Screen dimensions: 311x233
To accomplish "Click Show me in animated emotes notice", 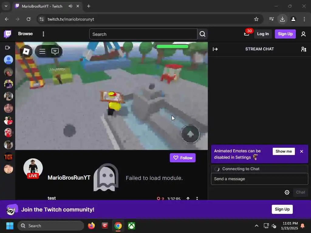I will [x=284, y=151].
